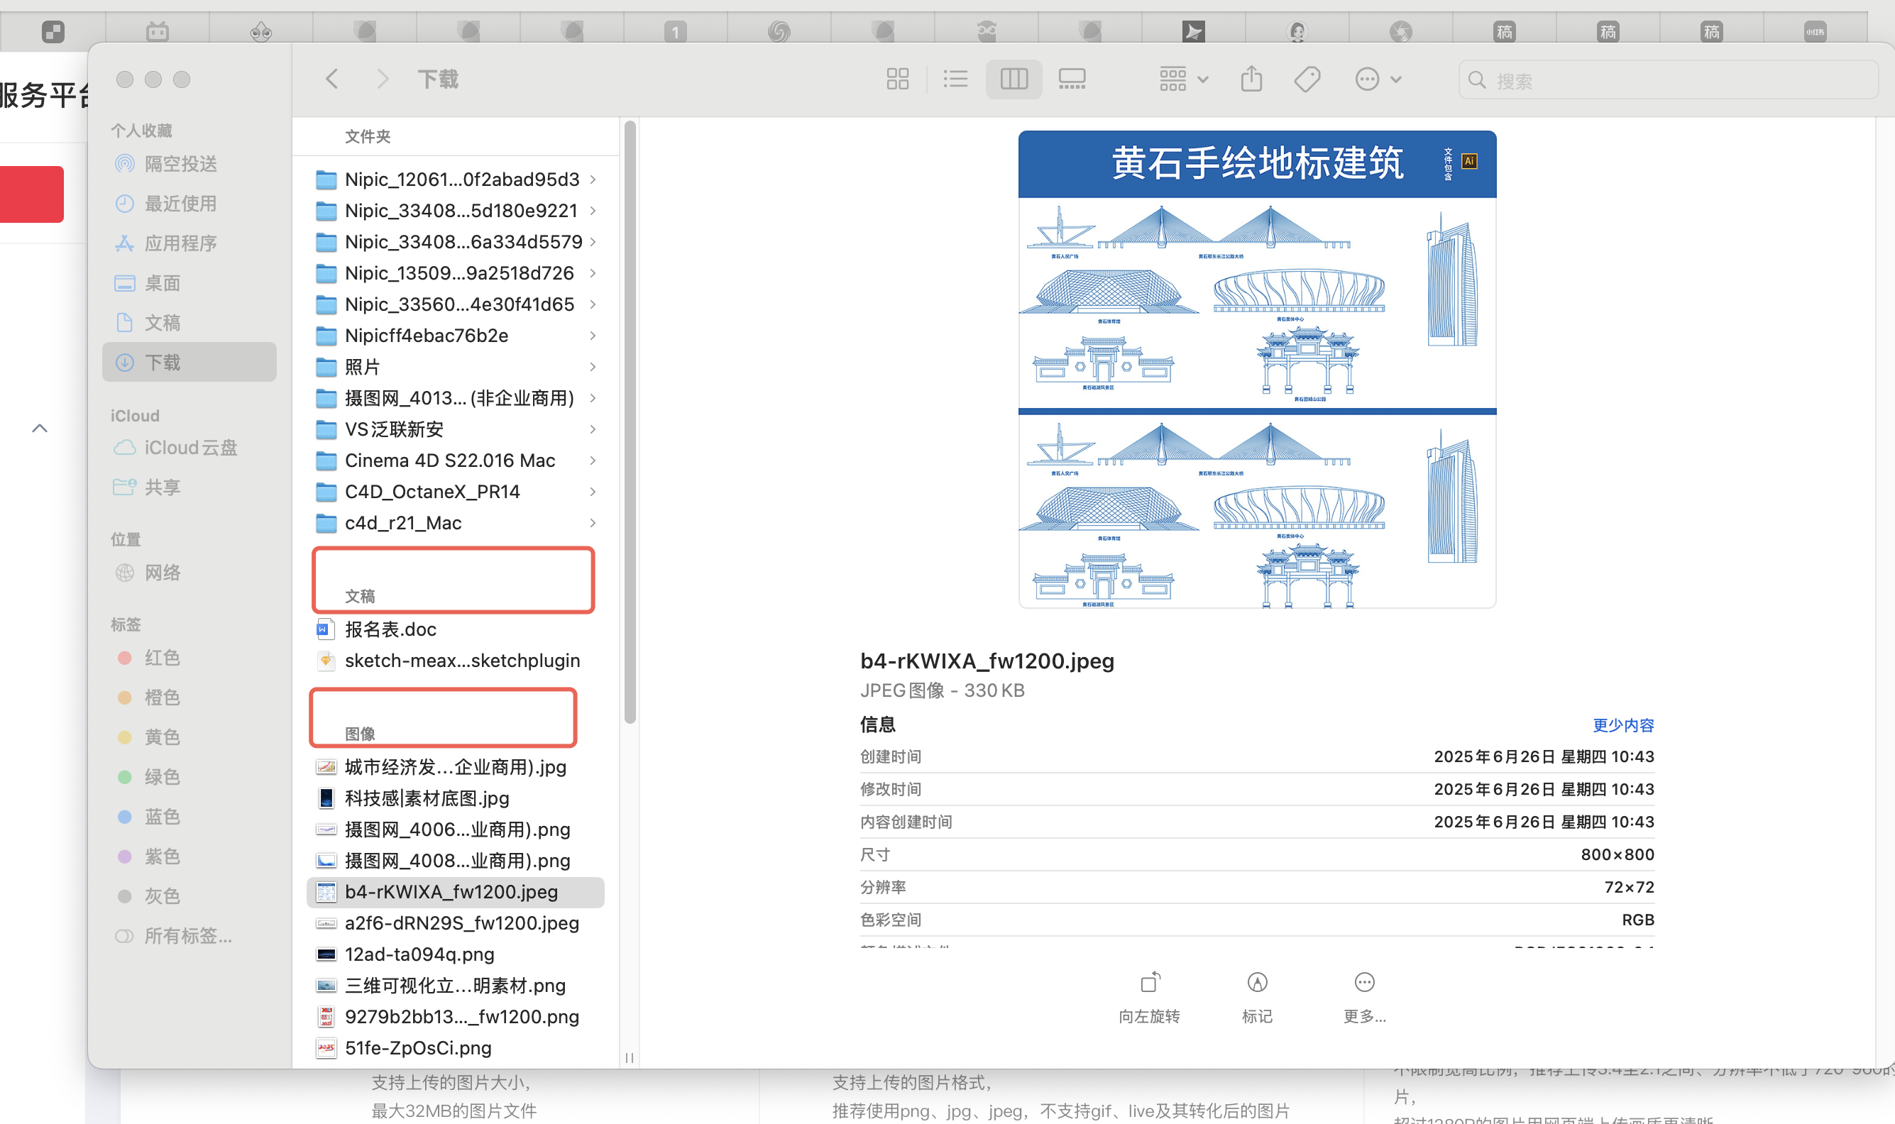Image resolution: width=1895 pixels, height=1124 pixels.
Task: Click the rotate left (向左旋转) icon
Action: coord(1149,982)
